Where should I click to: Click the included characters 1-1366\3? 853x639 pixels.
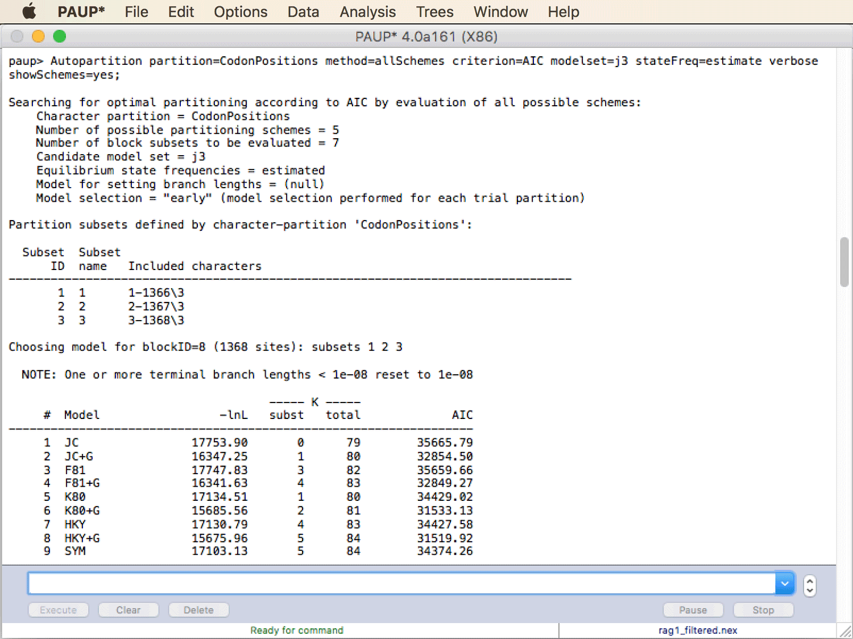click(x=156, y=293)
